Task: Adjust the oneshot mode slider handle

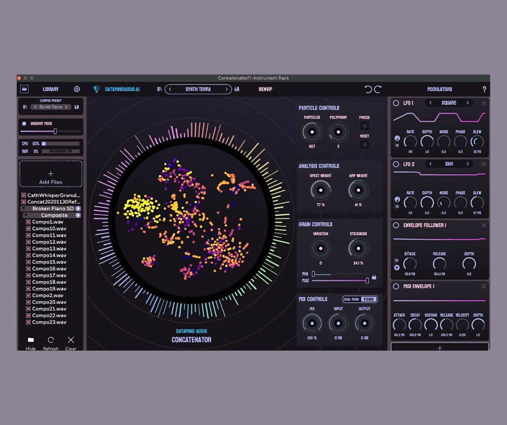Action: [x=55, y=131]
